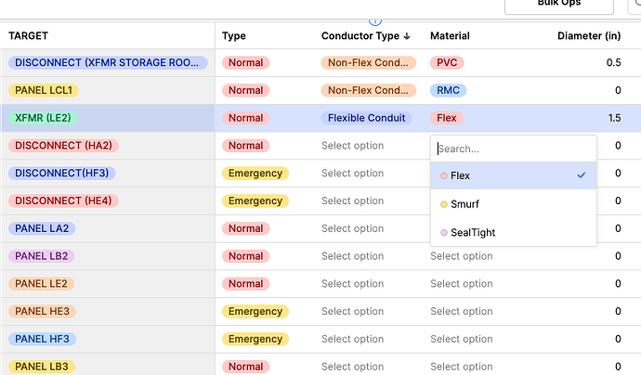The height and width of the screenshot is (375, 641).
Task: Edit diameter for PANEL HE3 row
Action: tap(618, 311)
